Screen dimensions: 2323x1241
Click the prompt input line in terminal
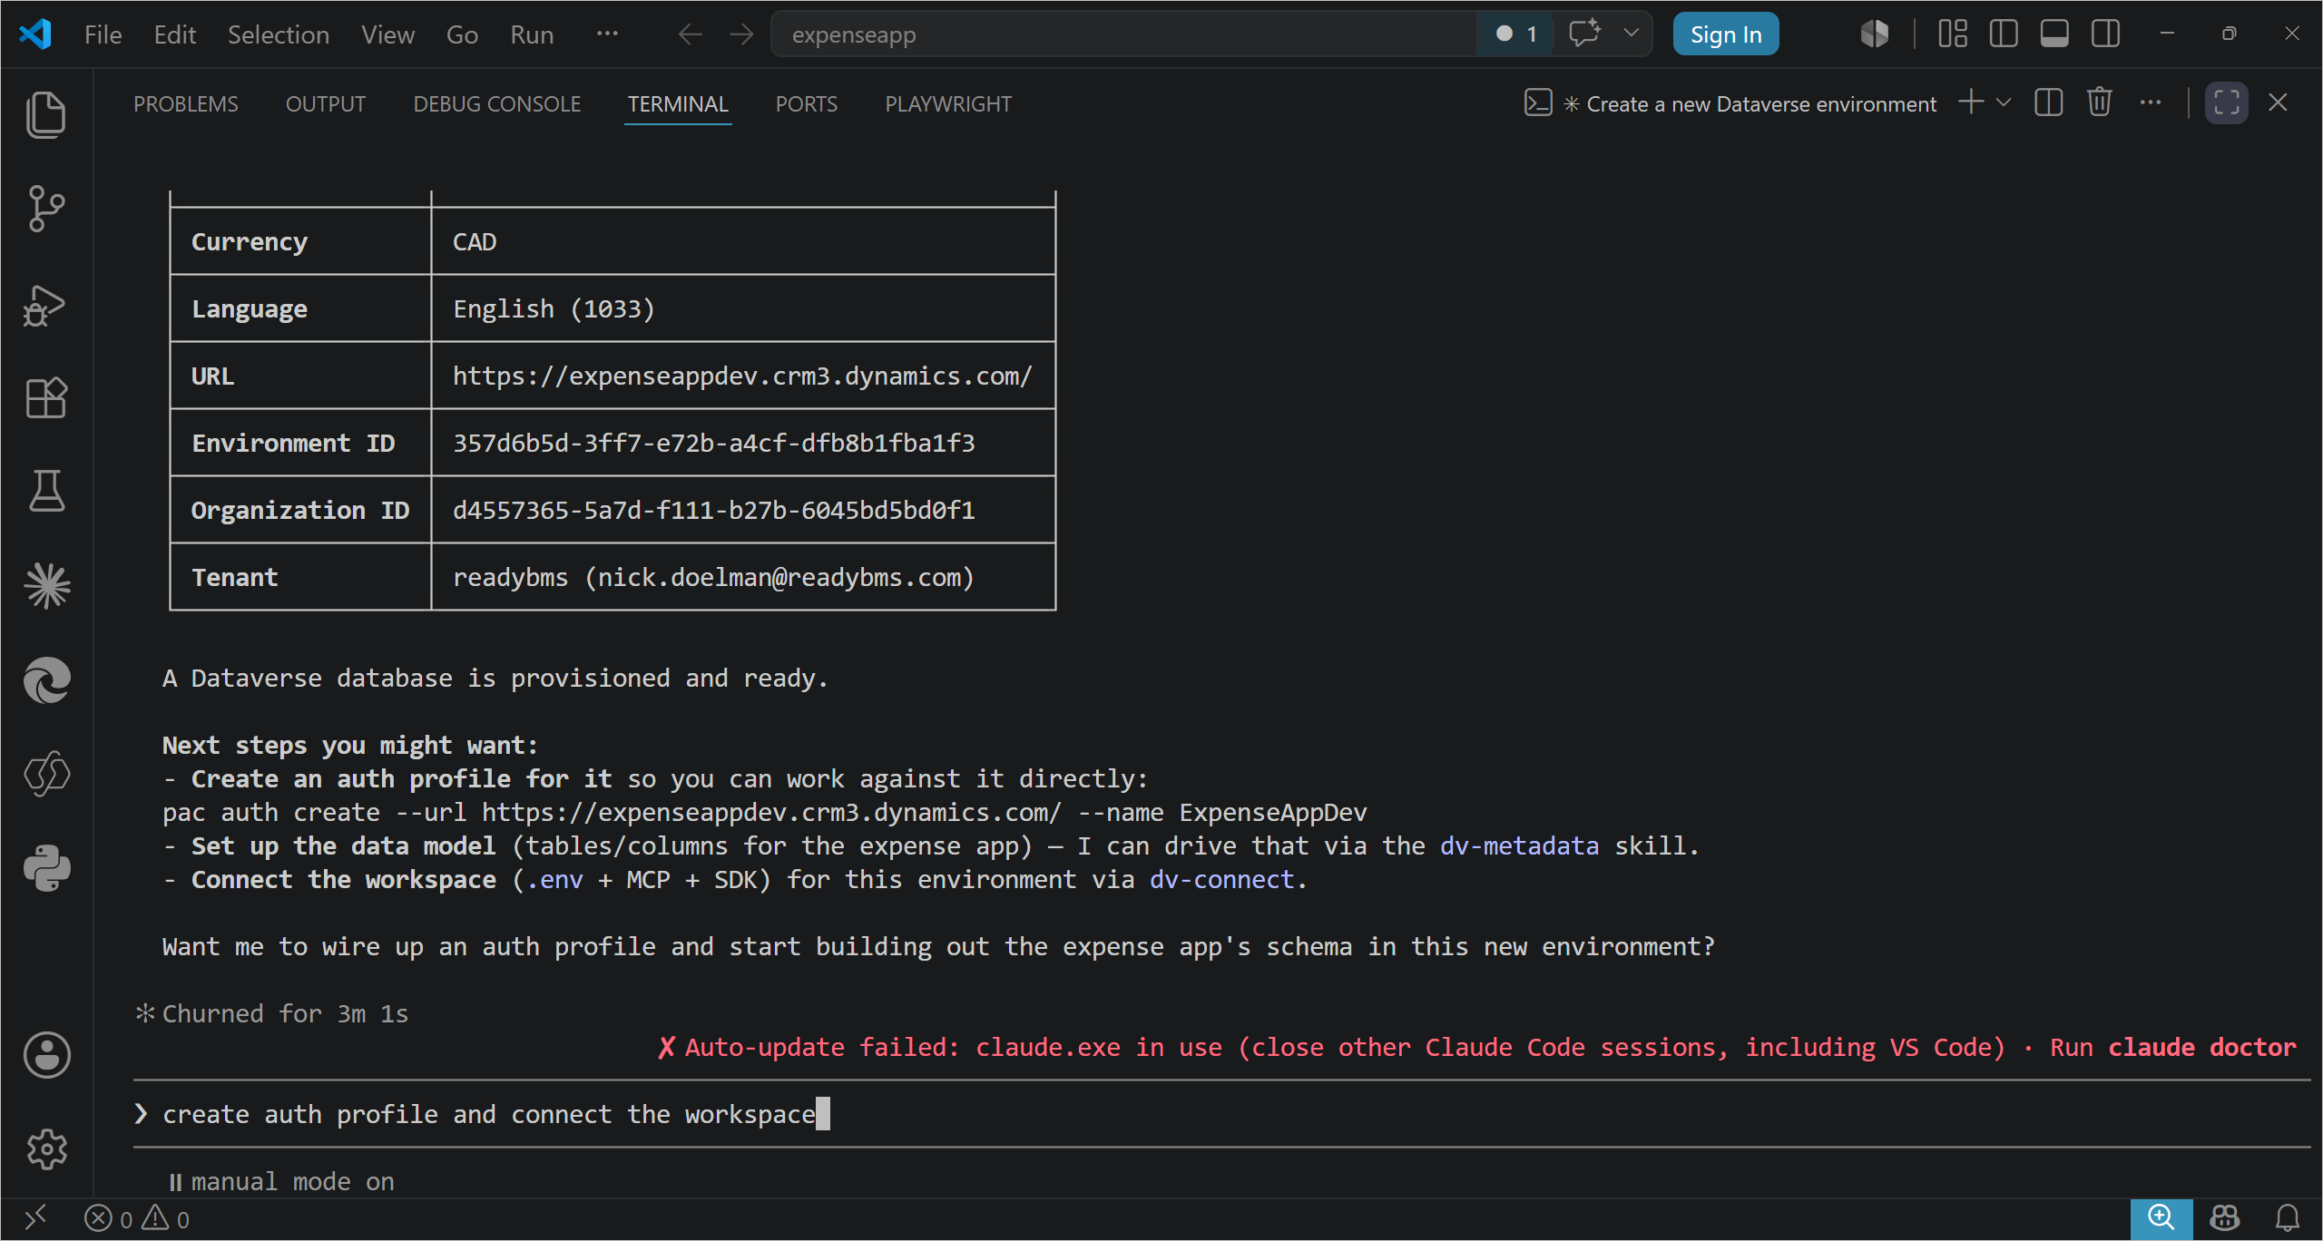click(1221, 1114)
